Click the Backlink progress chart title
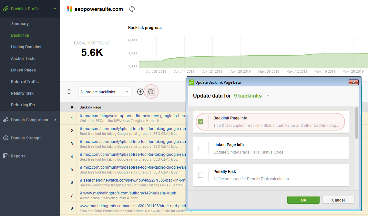 coord(145,27)
